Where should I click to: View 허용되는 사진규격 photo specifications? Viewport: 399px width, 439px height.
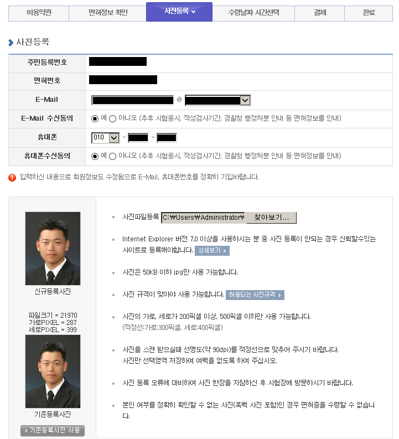coord(255,295)
